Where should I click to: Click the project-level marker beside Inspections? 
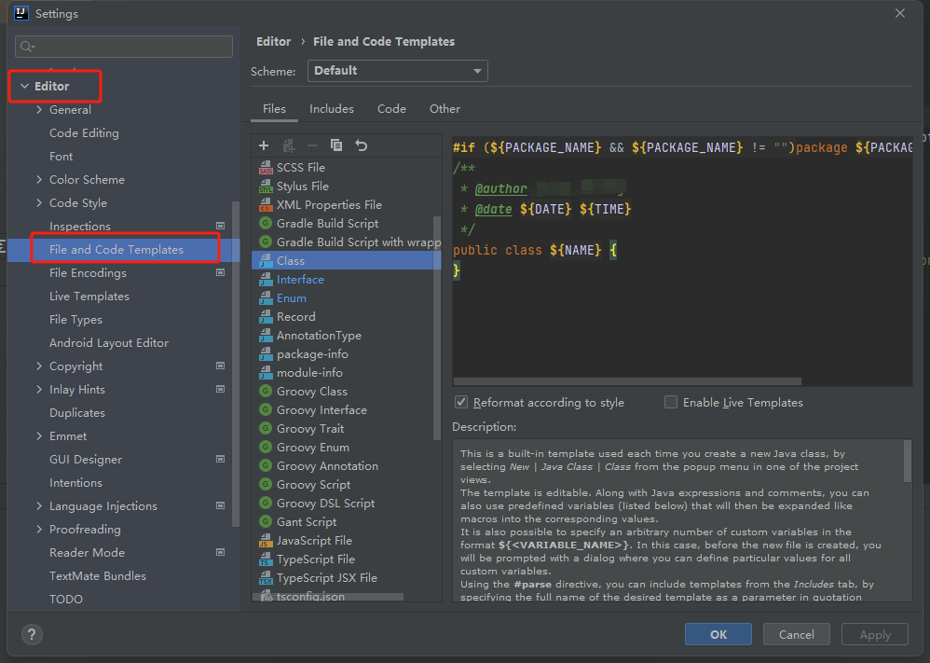[x=221, y=227]
